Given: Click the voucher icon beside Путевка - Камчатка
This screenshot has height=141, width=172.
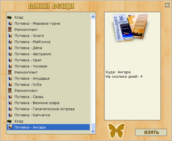Looking at the screenshot, I should (10, 115).
